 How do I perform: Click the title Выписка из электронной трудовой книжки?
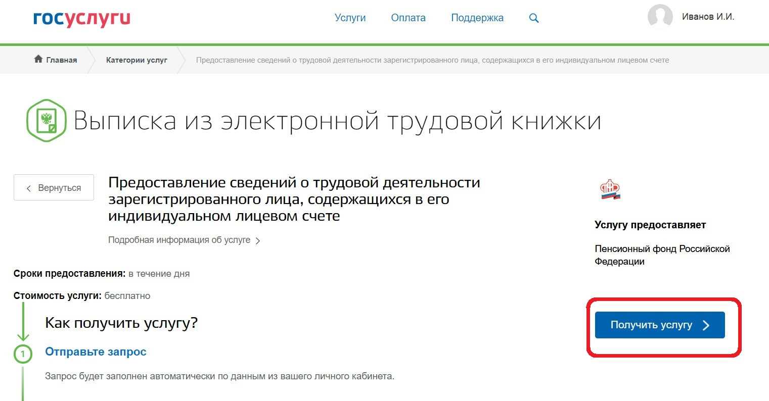click(x=337, y=121)
